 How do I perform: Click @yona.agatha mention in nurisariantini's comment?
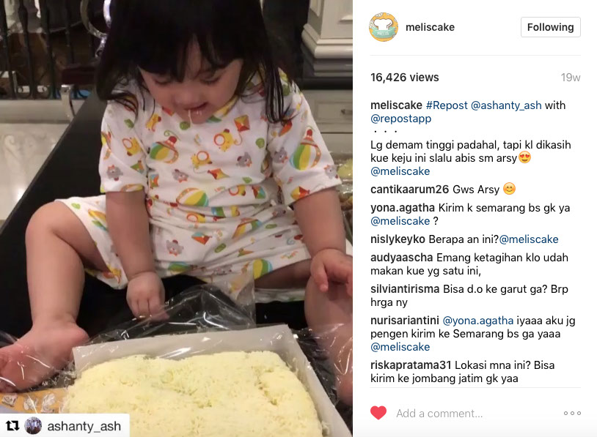click(x=478, y=321)
